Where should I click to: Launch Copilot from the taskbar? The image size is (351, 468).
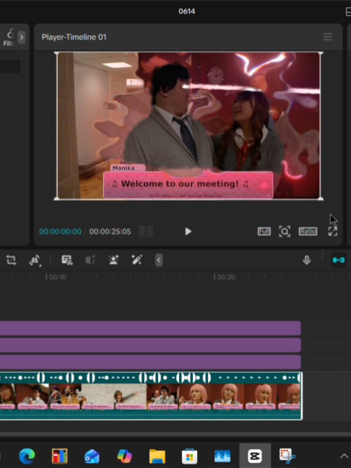pyautogui.click(x=124, y=456)
